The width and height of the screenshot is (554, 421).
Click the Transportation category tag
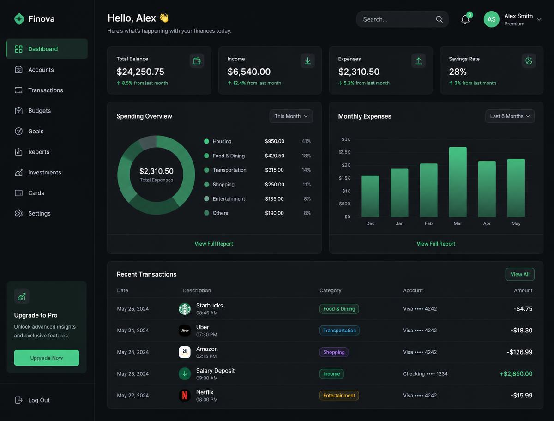click(339, 331)
